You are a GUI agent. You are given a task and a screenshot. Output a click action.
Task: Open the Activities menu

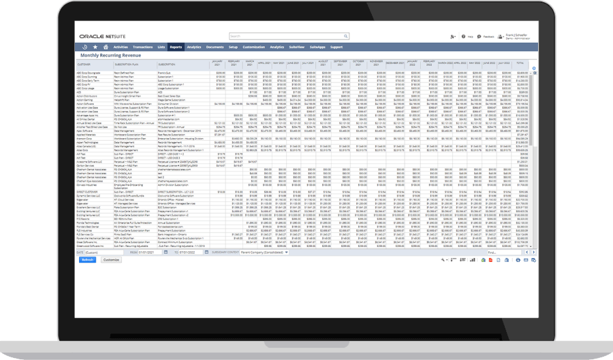coord(121,47)
